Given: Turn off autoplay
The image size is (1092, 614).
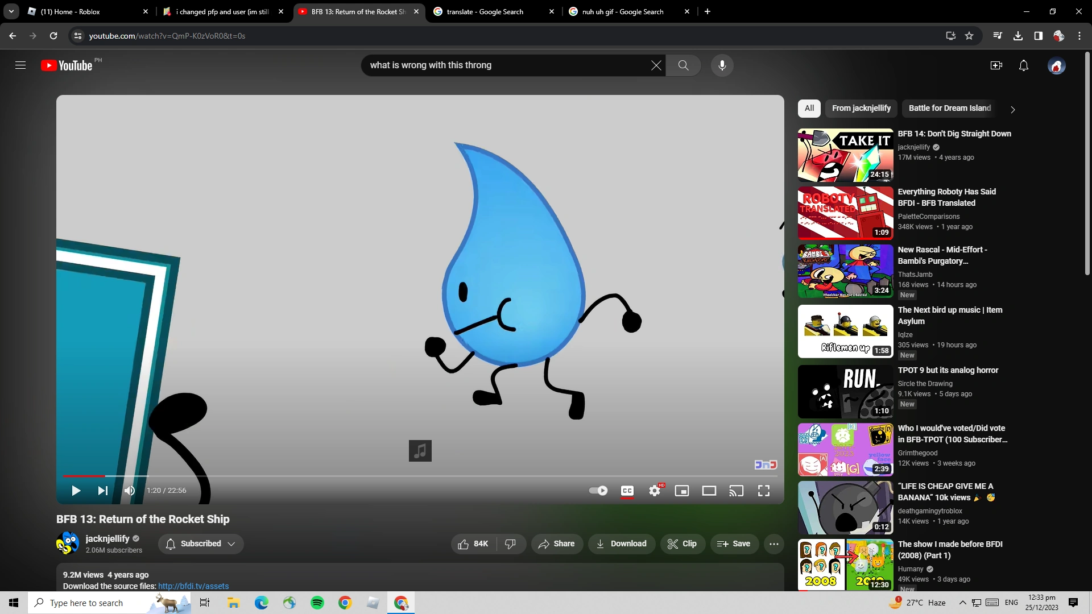Looking at the screenshot, I should point(598,491).
